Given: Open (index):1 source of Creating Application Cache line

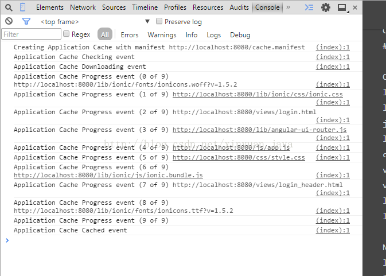Looking at the screenshot, I should 333,47.
